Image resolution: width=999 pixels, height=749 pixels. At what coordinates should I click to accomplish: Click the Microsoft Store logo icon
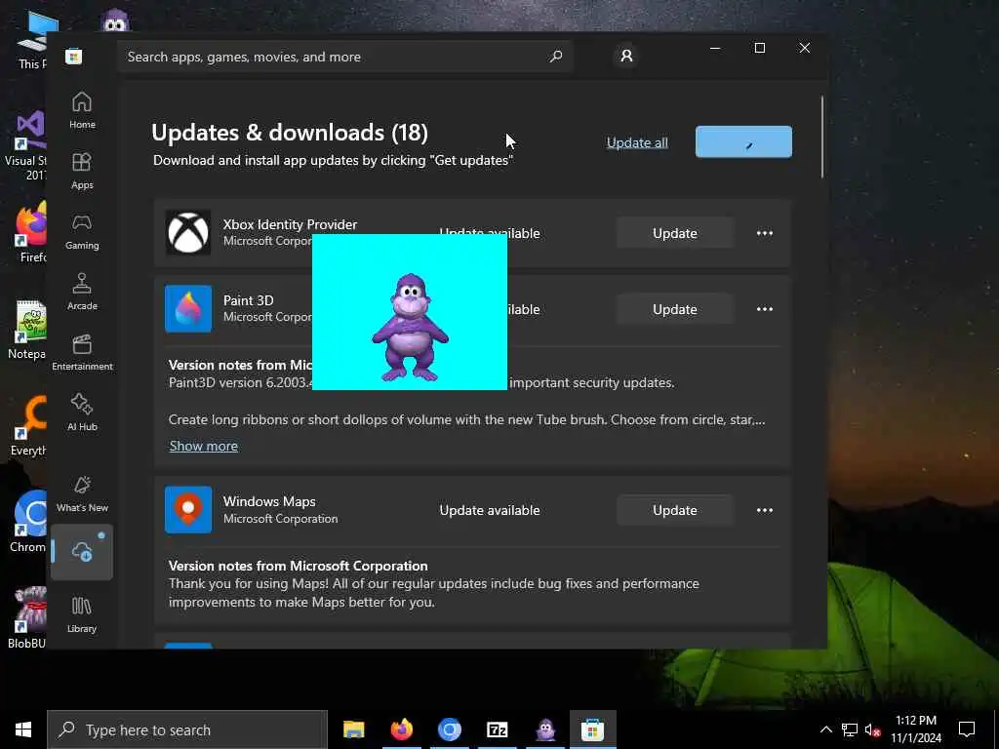(x=73, y=57)
